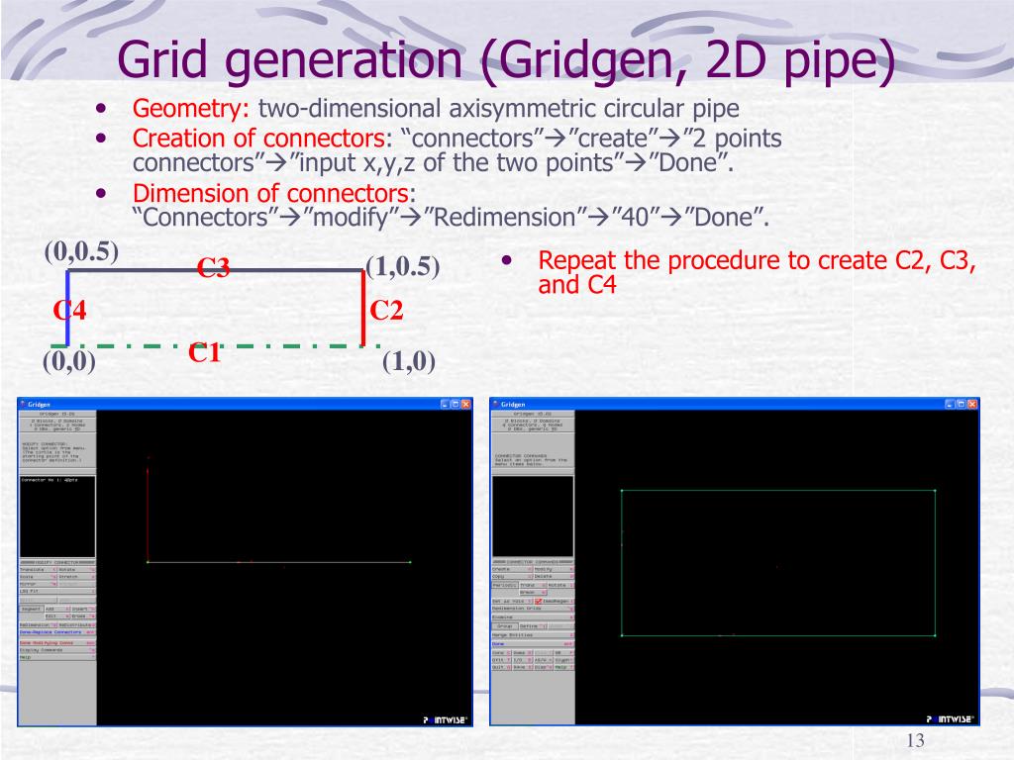
Task: Click Insert in left Gridgen window
Action: click(x=83, y=609)
